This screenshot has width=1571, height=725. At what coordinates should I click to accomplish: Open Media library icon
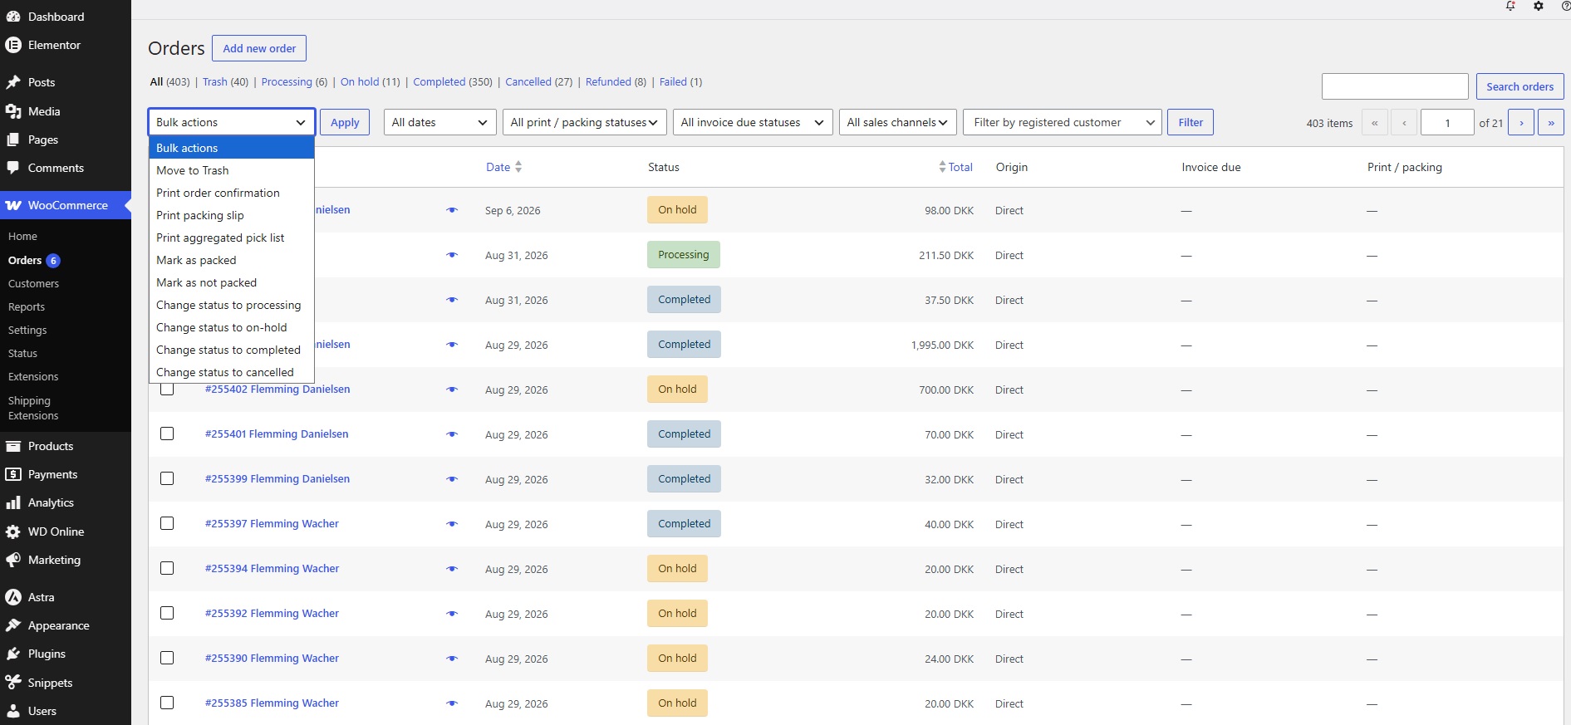13,111
